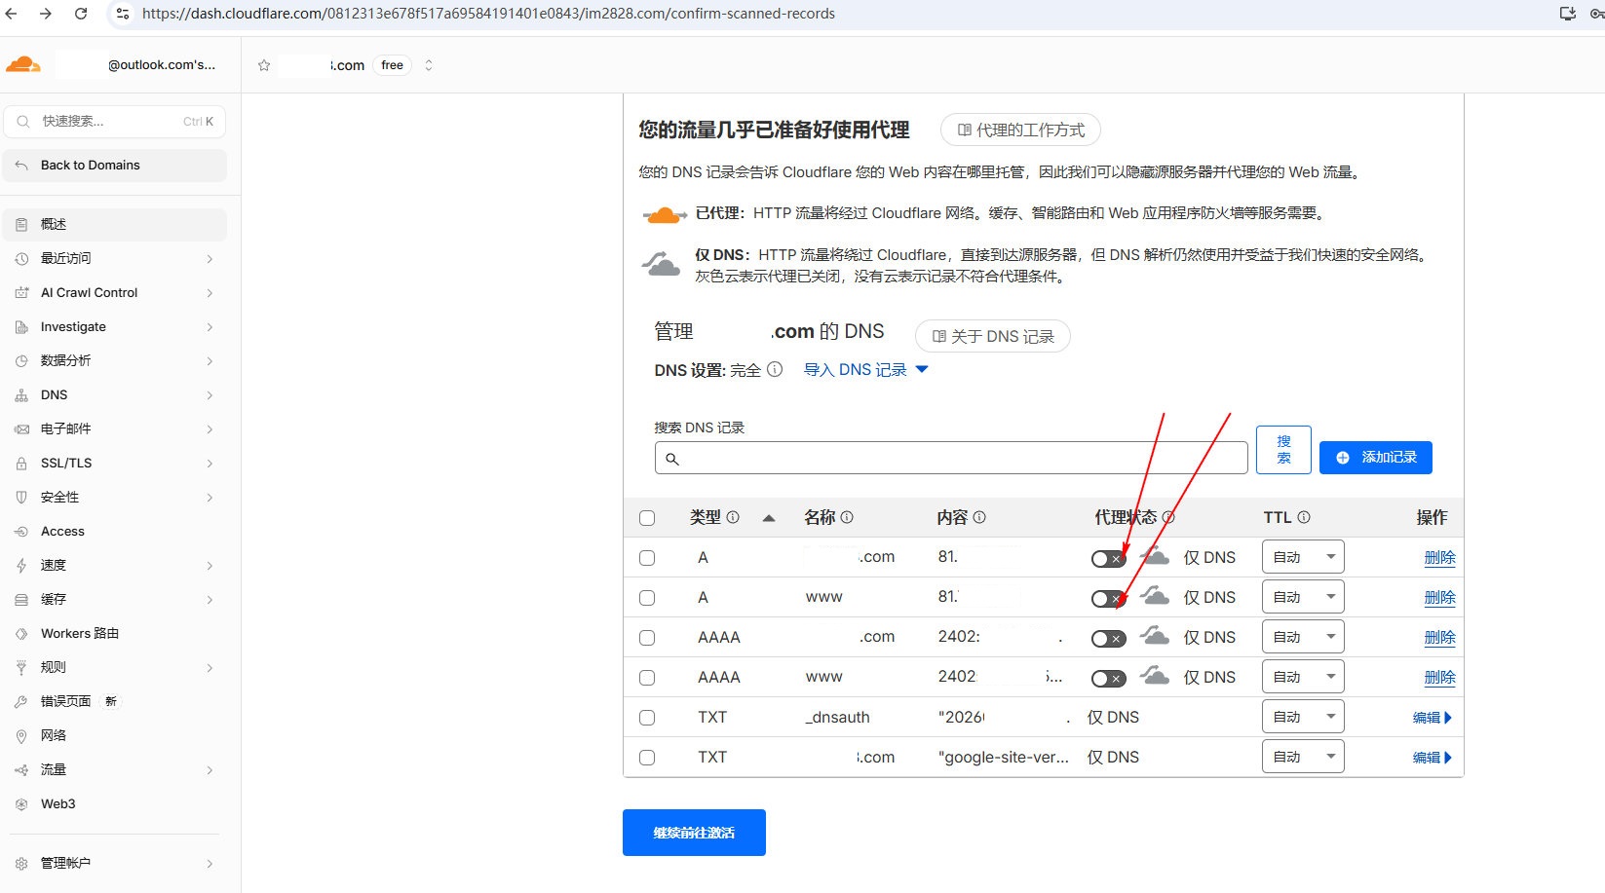Click the info icon next to 名称
The height and width of the screenshot is (893, 1605).
coord(847,517)
